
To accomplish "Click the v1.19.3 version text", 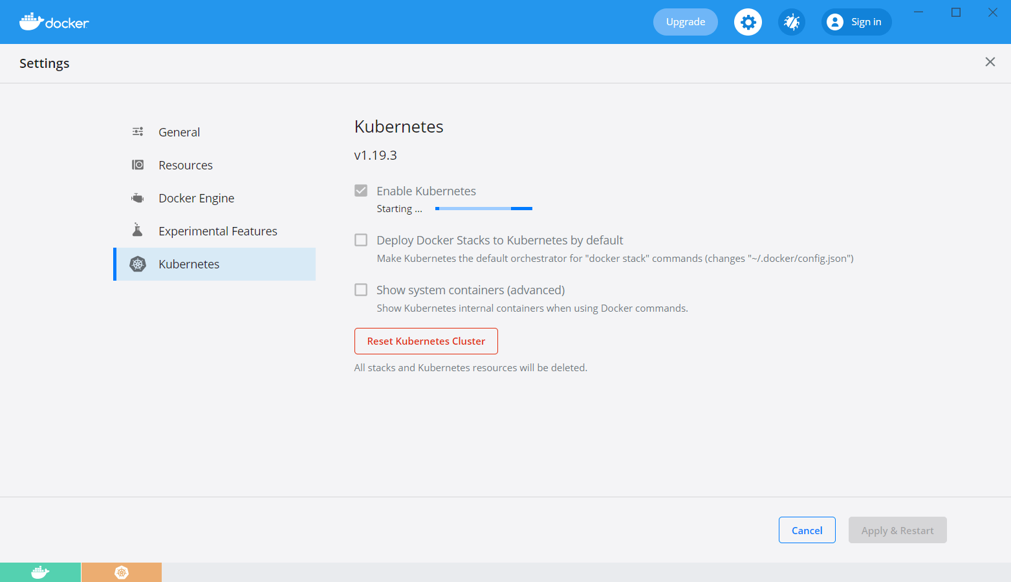I will 376,155.
